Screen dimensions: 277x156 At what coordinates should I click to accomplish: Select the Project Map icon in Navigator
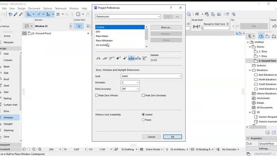pos(261,36)
